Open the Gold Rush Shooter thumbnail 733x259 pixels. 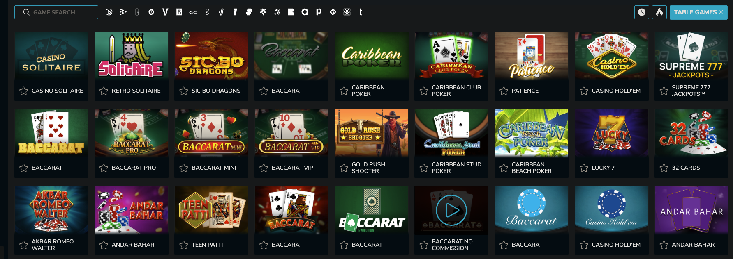click(x=372, y=132)
